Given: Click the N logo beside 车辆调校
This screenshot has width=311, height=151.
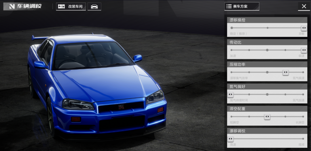Looking at the screenshot, I should pos(12,6).
